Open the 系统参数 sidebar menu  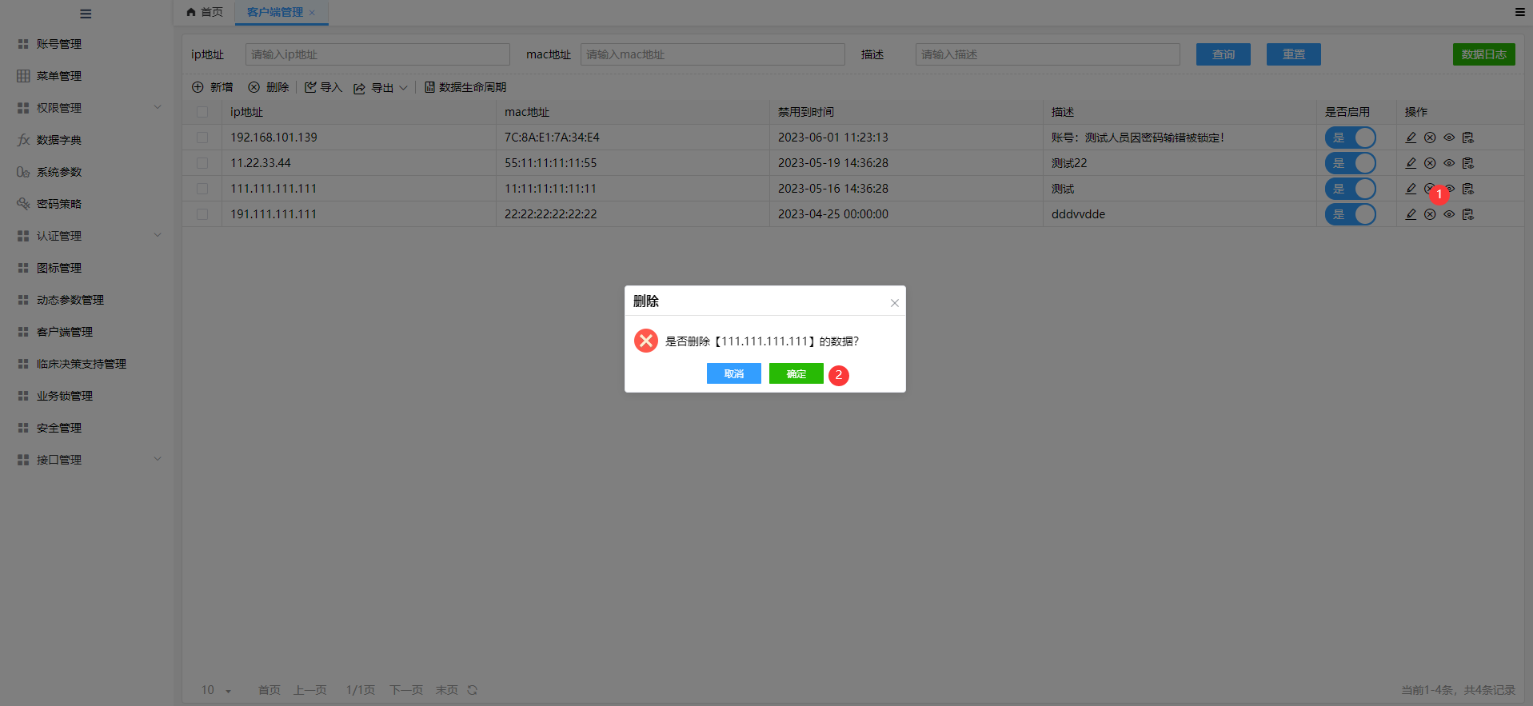(59, 172)
